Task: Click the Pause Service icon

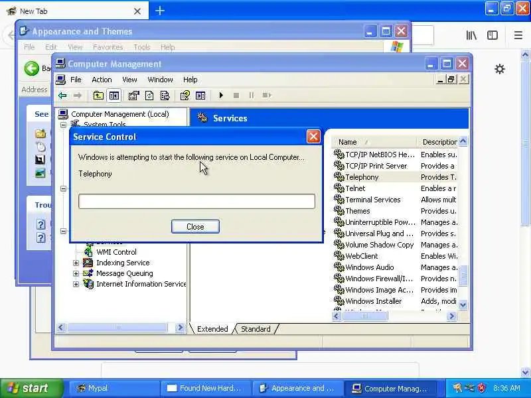Action: pos(252,96)
